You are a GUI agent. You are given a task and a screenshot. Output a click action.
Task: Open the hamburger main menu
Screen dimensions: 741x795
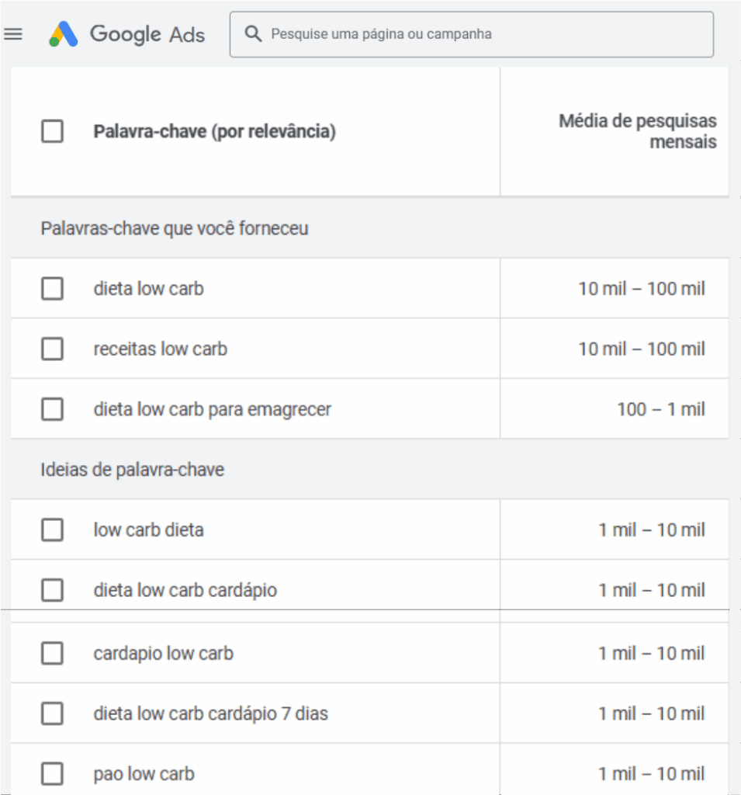point(13,34)
